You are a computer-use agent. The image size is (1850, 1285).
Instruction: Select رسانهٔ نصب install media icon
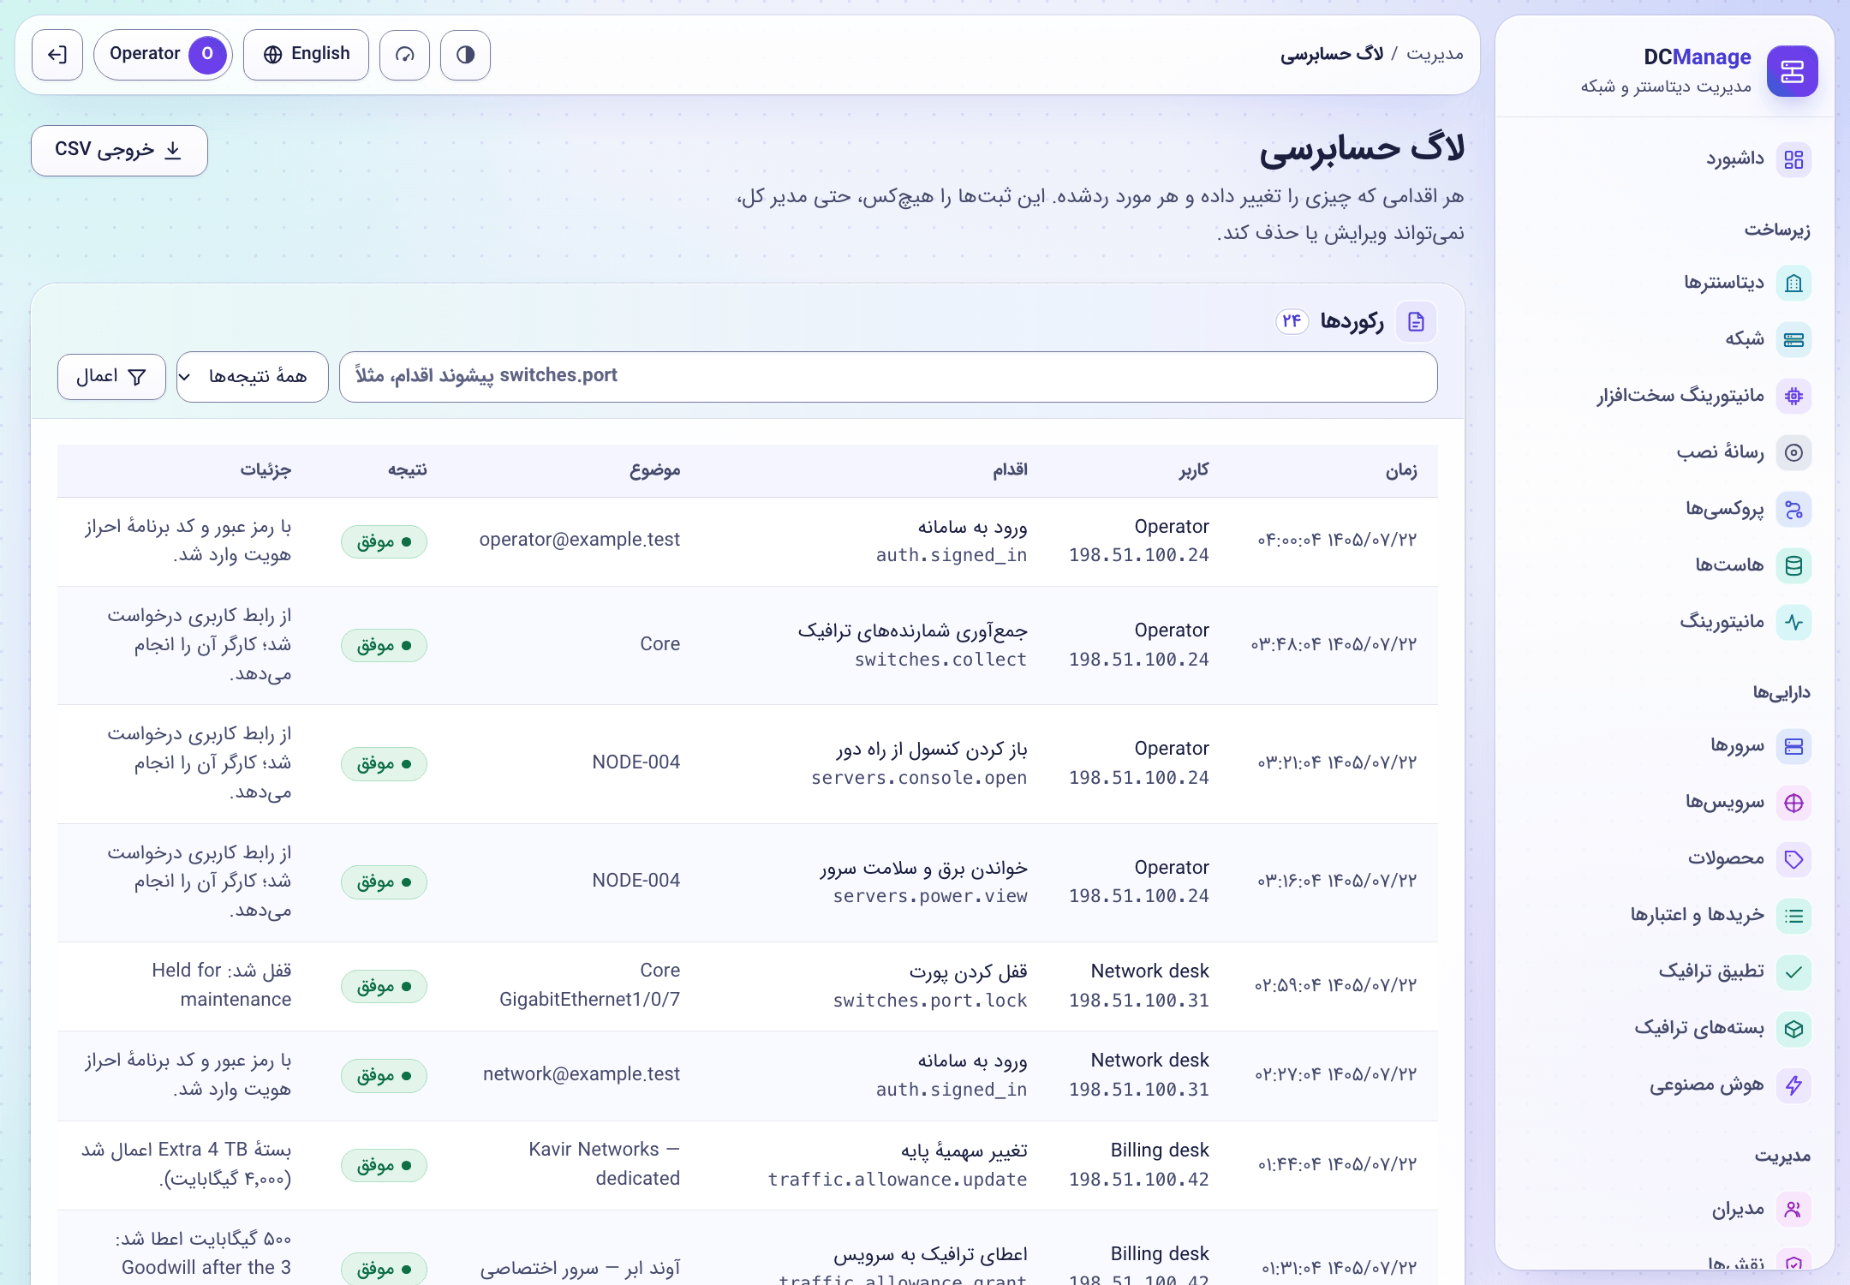point(1793,452)
